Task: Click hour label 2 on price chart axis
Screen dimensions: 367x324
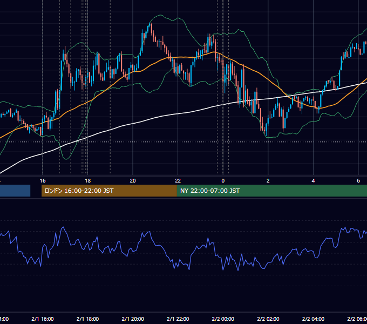Action: point(268,181)
